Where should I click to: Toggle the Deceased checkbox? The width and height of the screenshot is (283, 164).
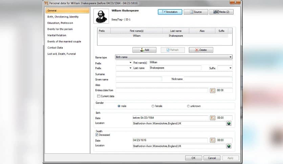97,135
